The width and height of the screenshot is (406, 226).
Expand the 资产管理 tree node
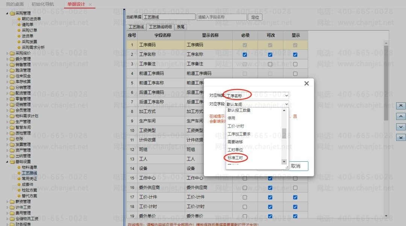(x=7, y=150)
